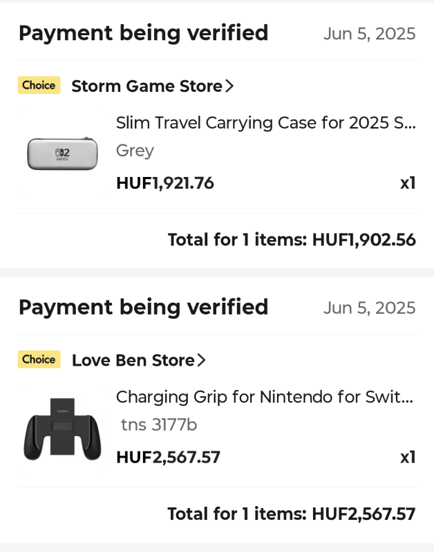Open Slim Travel Carrying Case product title
The width and height of the screenshot is (434, 553).
pyautogui.click(x=266, y=123)
